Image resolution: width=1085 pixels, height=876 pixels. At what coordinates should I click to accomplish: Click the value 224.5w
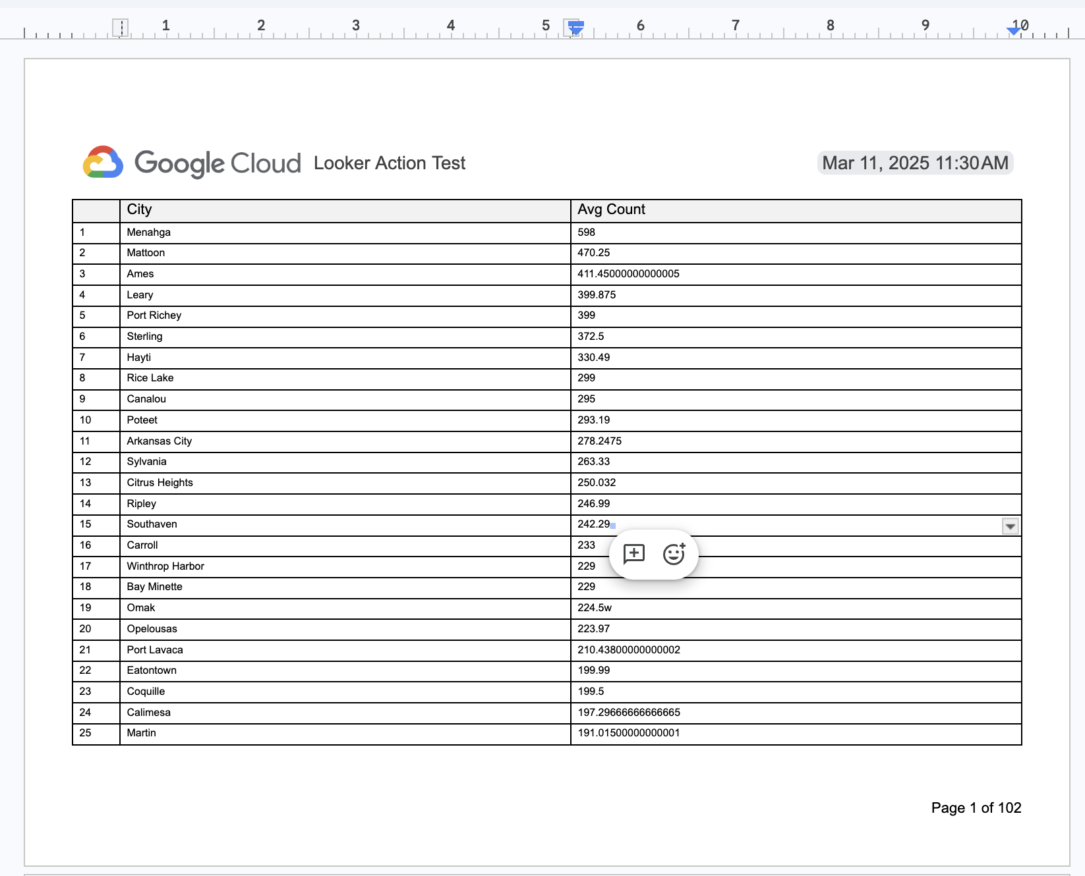click(595, 608)
